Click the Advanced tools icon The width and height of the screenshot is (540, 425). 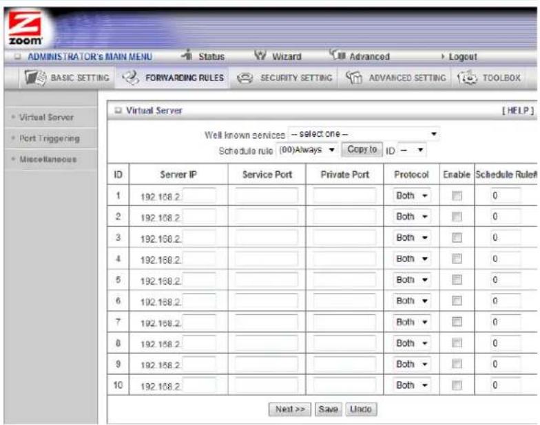337,54
